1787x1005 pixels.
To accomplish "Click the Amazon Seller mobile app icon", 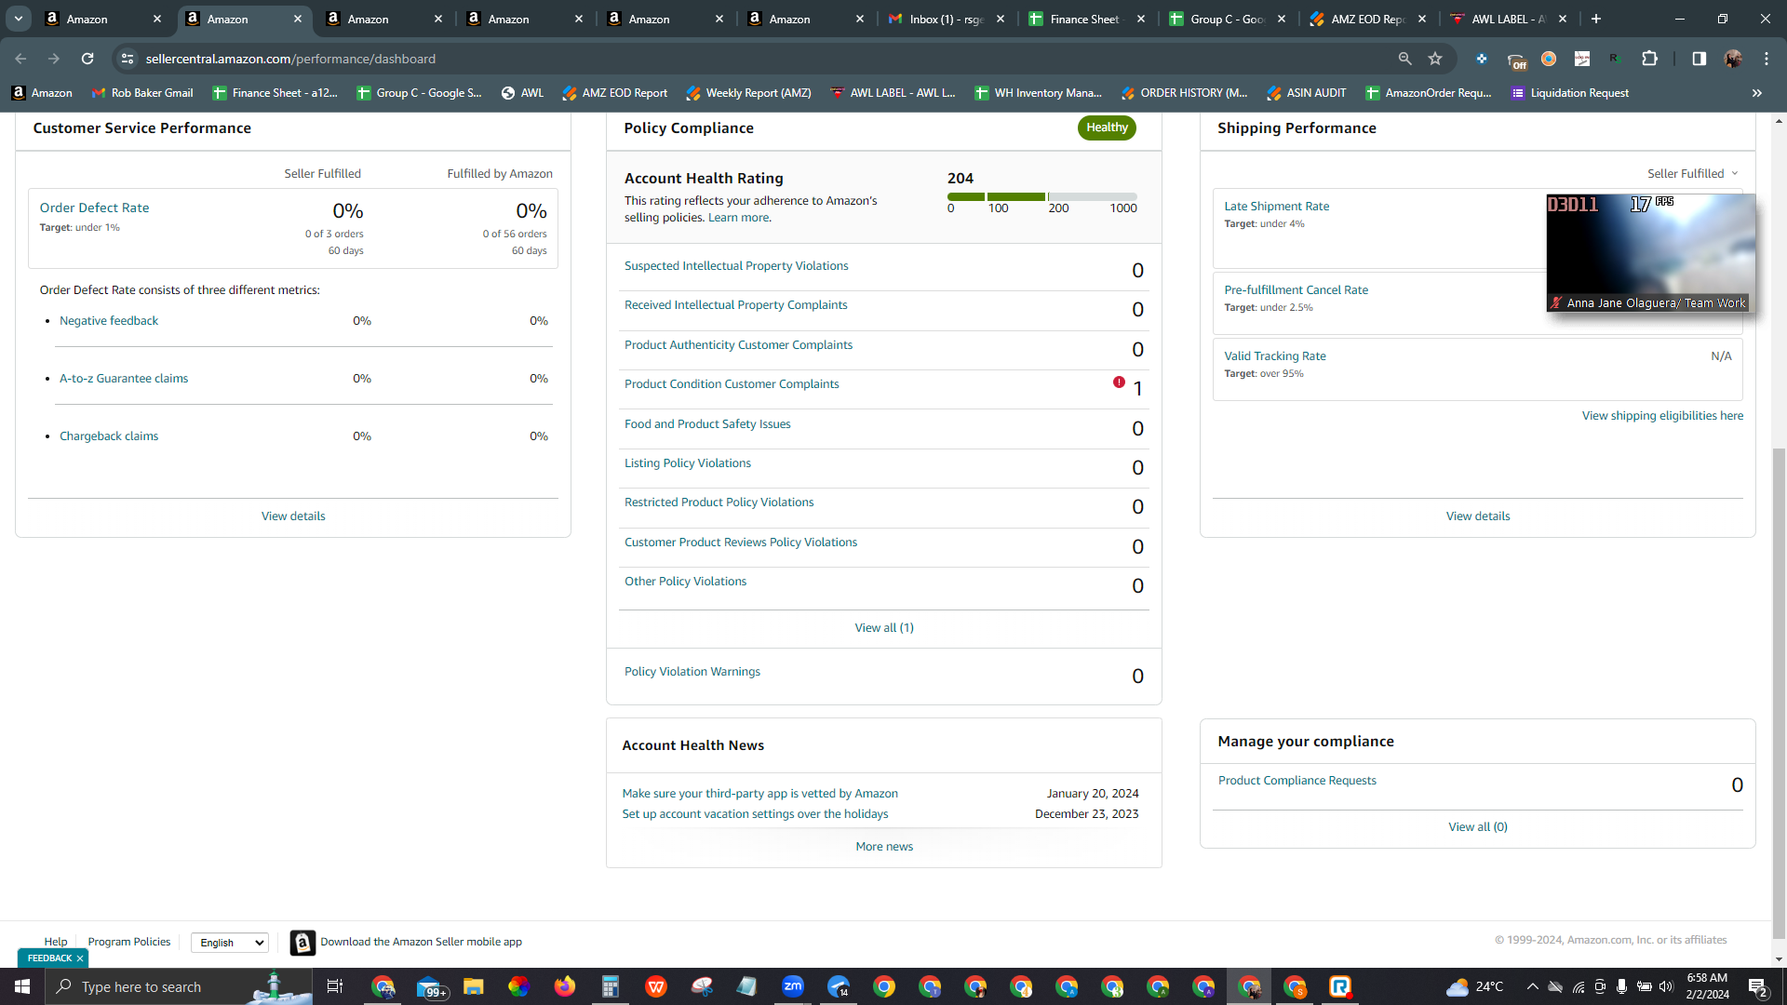I will 302,942.
